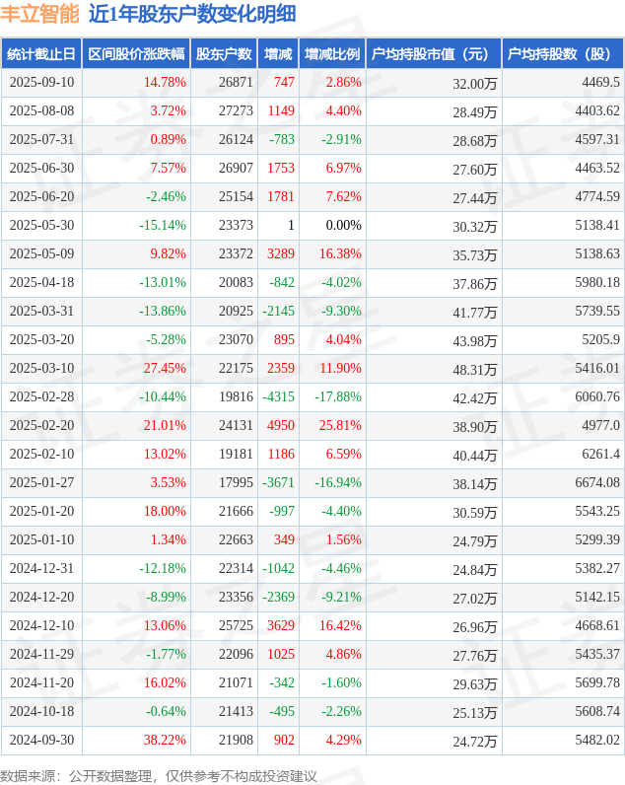Click the 户均持股数（股） column header
Viewport: 625px width, 785px height.
[x=563, y=54]
